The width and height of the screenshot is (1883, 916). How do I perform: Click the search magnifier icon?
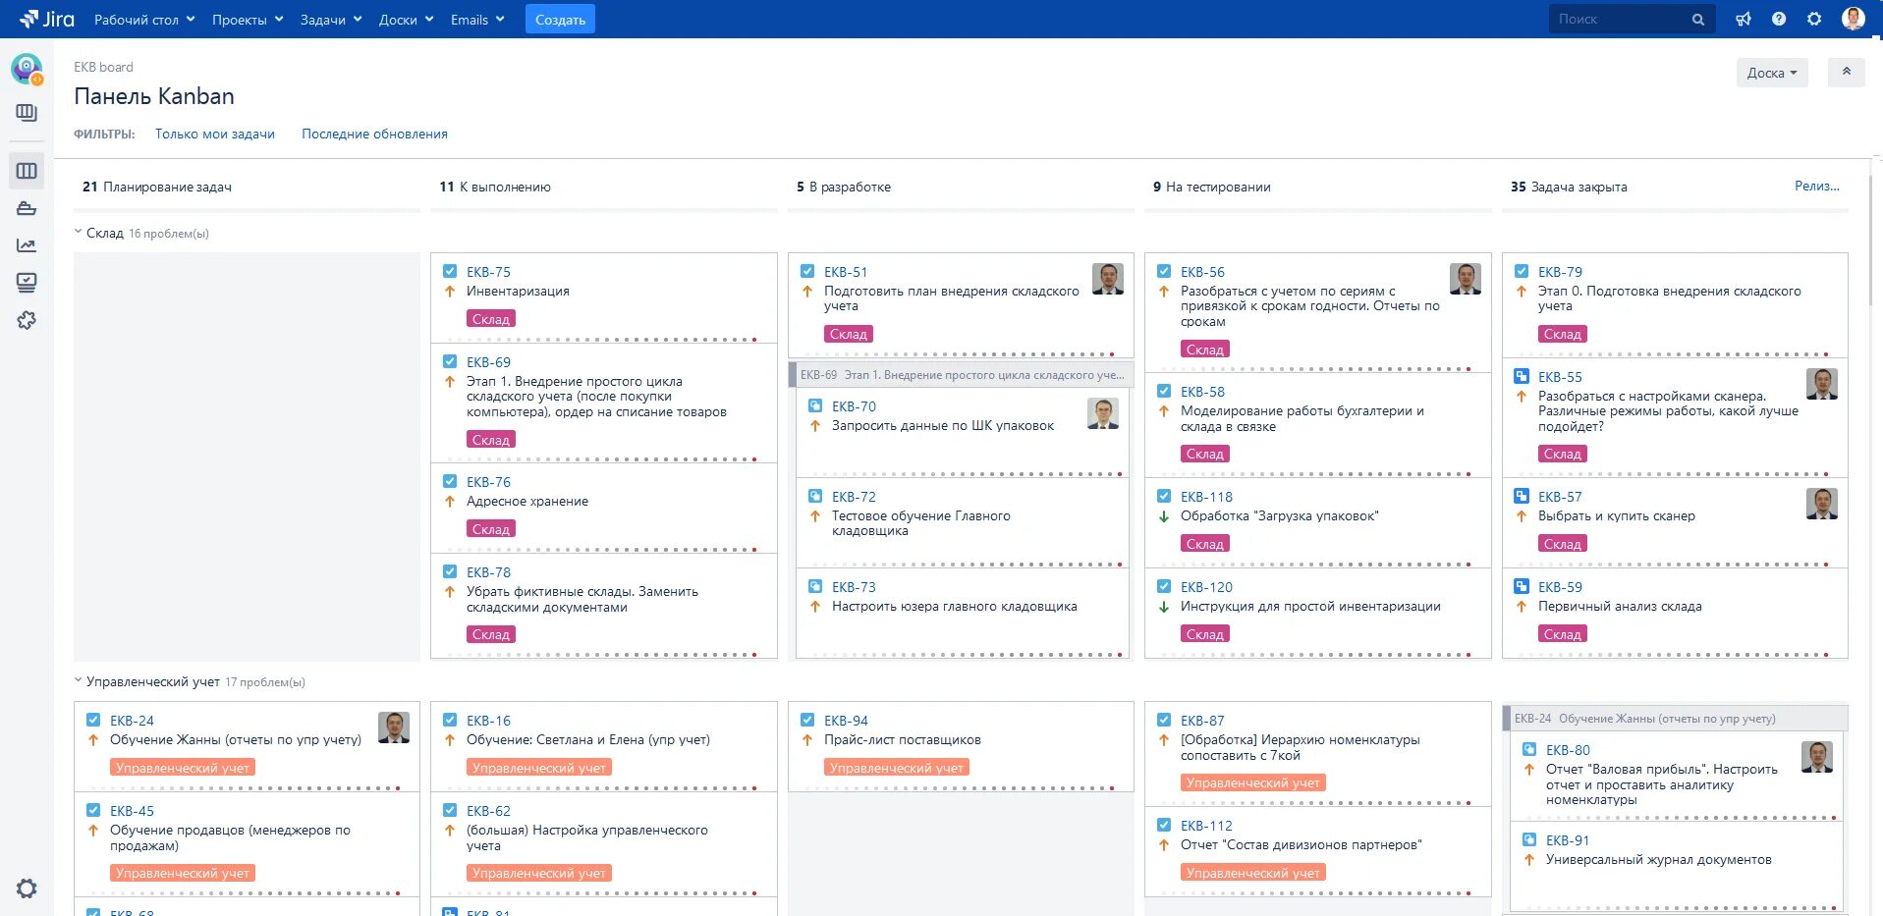pos(1698,20)
